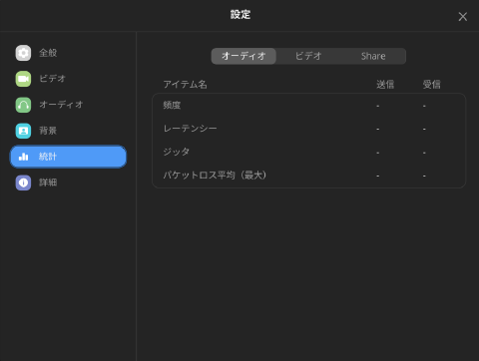479x361 pixels.
Task: Open the オーディオ section in sidebar
Action: [68, 105]
